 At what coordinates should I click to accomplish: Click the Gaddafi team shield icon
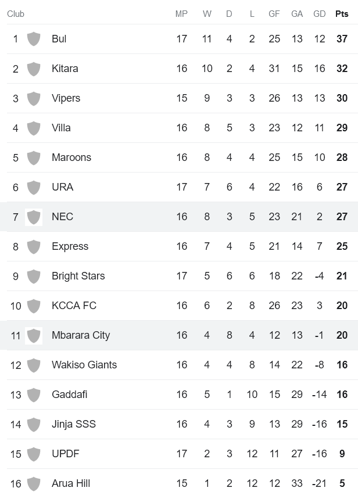34,395
